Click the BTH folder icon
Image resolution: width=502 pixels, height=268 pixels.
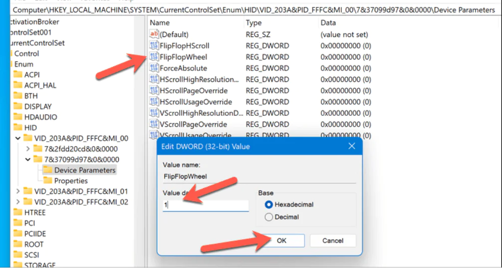tap(18, 96)
